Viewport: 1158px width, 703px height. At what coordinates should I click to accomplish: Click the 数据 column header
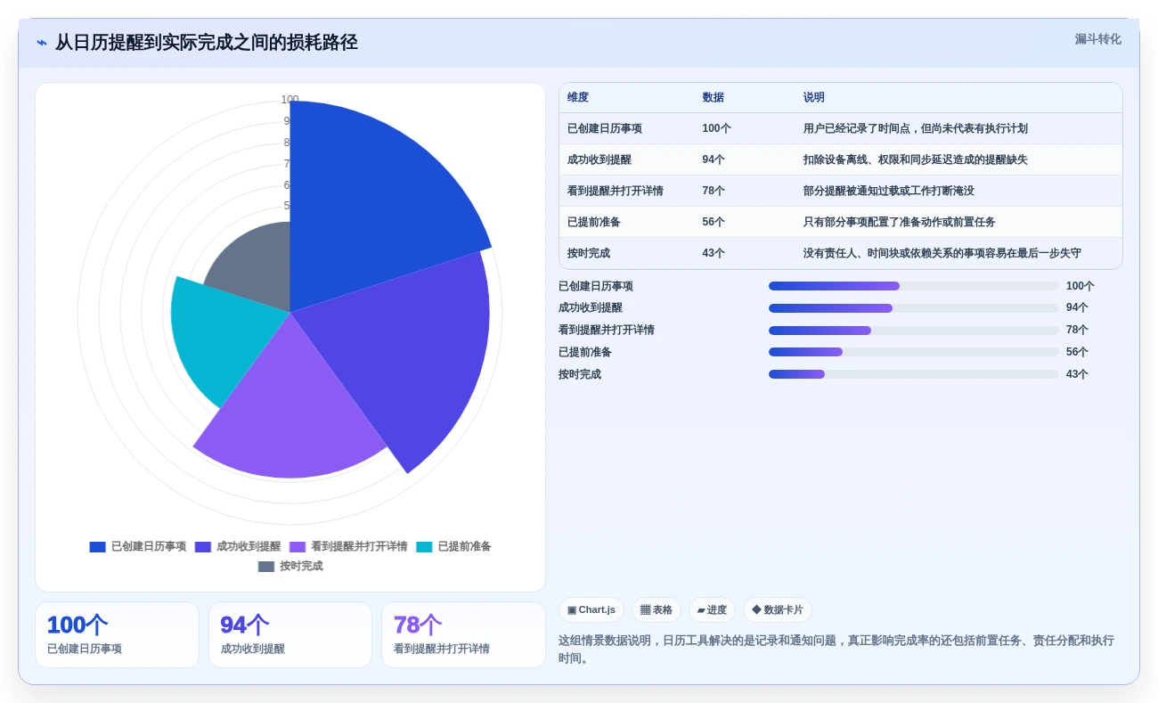point(713,98)
